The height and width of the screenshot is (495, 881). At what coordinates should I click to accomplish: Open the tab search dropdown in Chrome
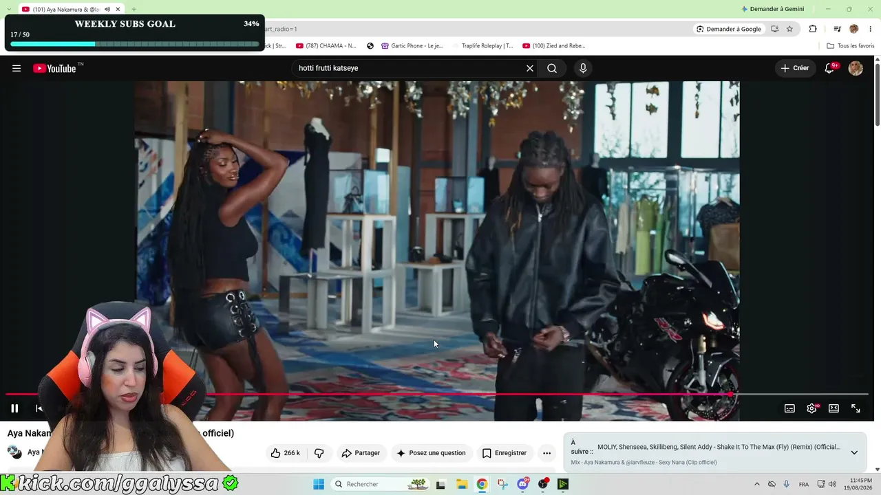[x=8, y=9]
